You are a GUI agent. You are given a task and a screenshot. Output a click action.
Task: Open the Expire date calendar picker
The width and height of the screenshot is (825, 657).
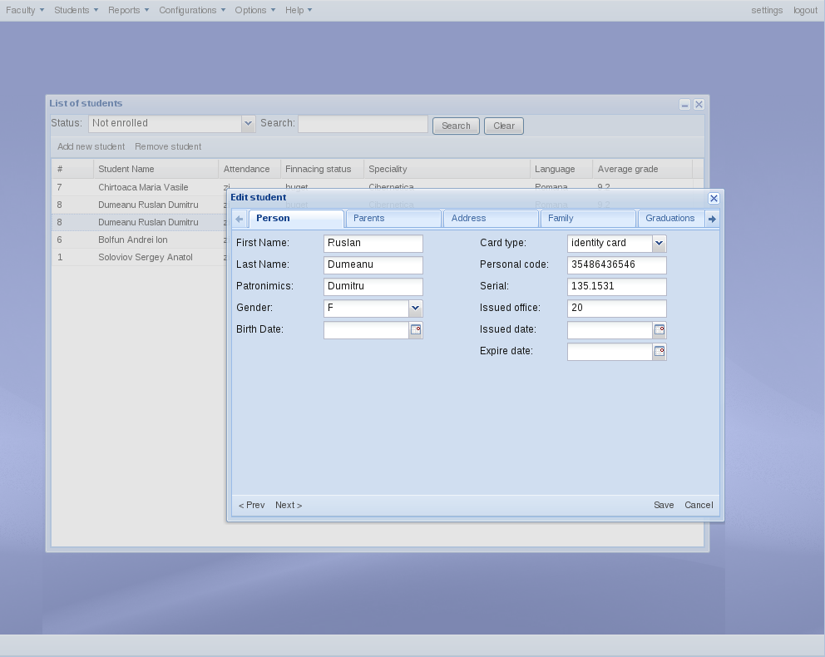point(660,352)
